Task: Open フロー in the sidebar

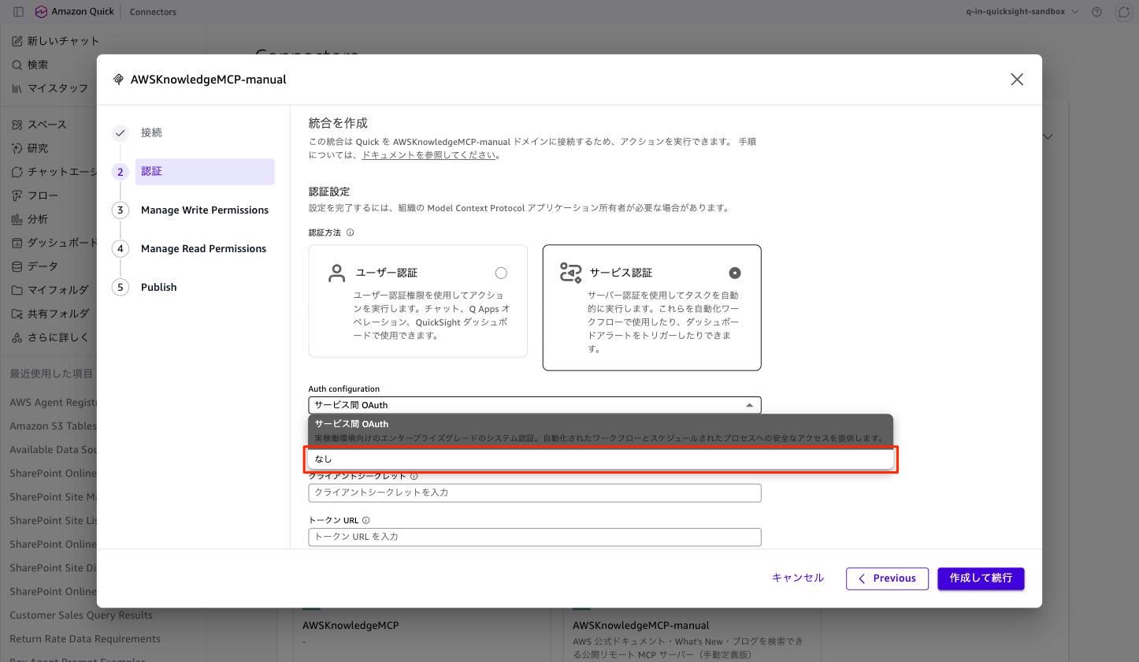Action: [x=35, y=195]
